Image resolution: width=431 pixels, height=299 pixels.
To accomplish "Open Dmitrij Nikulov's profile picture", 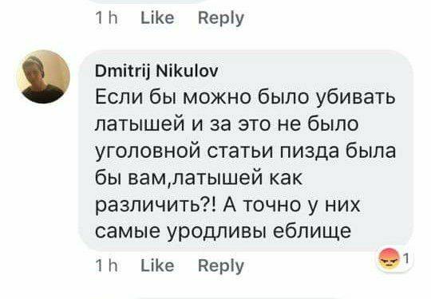I will [43, 77].
